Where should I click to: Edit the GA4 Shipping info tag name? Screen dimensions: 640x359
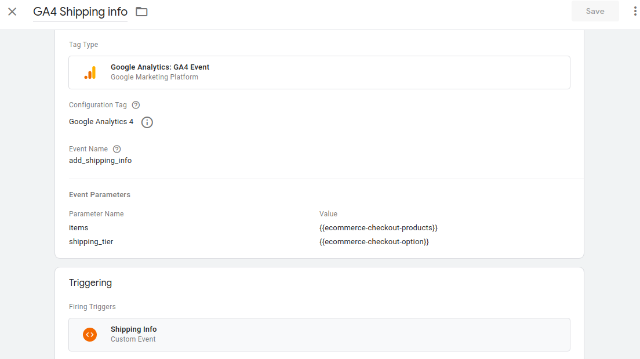[80, 12]
